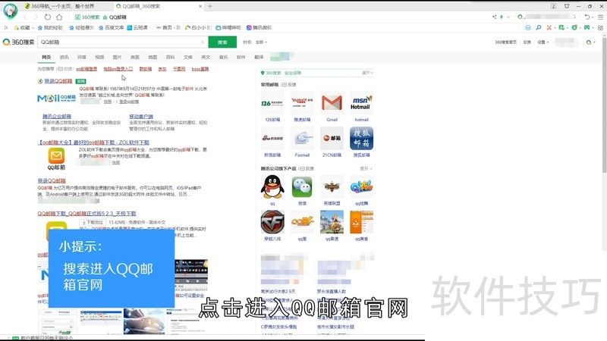Screen dimensions: 607x341
Task: Open the extensions grid icon
Action: (x=600, y=27)
